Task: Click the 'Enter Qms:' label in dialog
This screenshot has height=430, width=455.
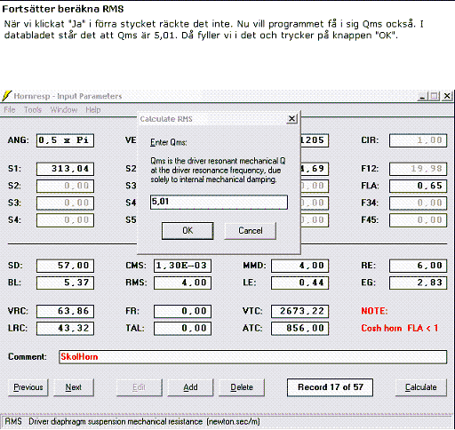Action: click(169, 142)
